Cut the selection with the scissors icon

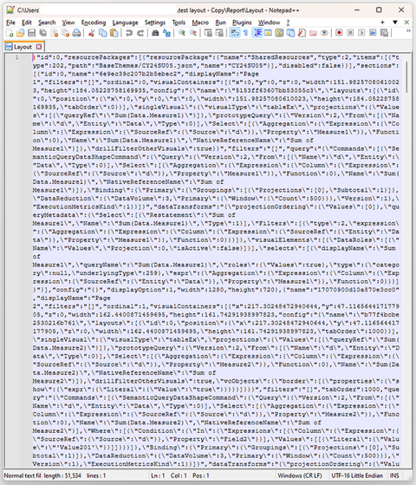point(91,33)
